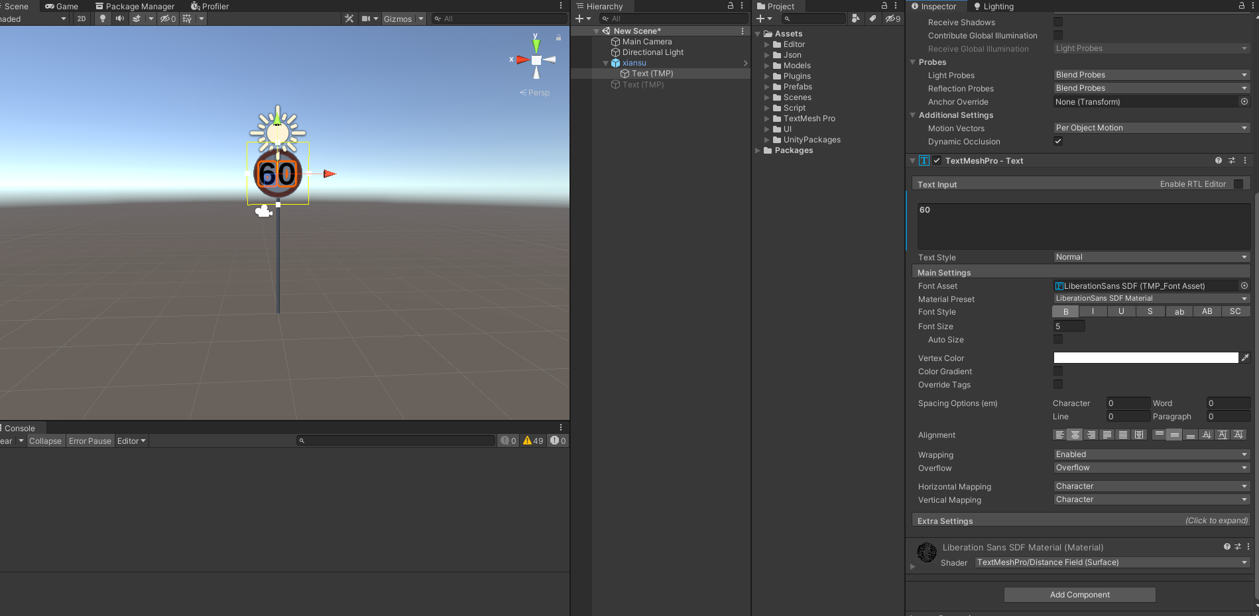Viewport: 1259px width, 616px height.
Task: Open the Vertex Color swatch
Action: tap(1145, 358)
